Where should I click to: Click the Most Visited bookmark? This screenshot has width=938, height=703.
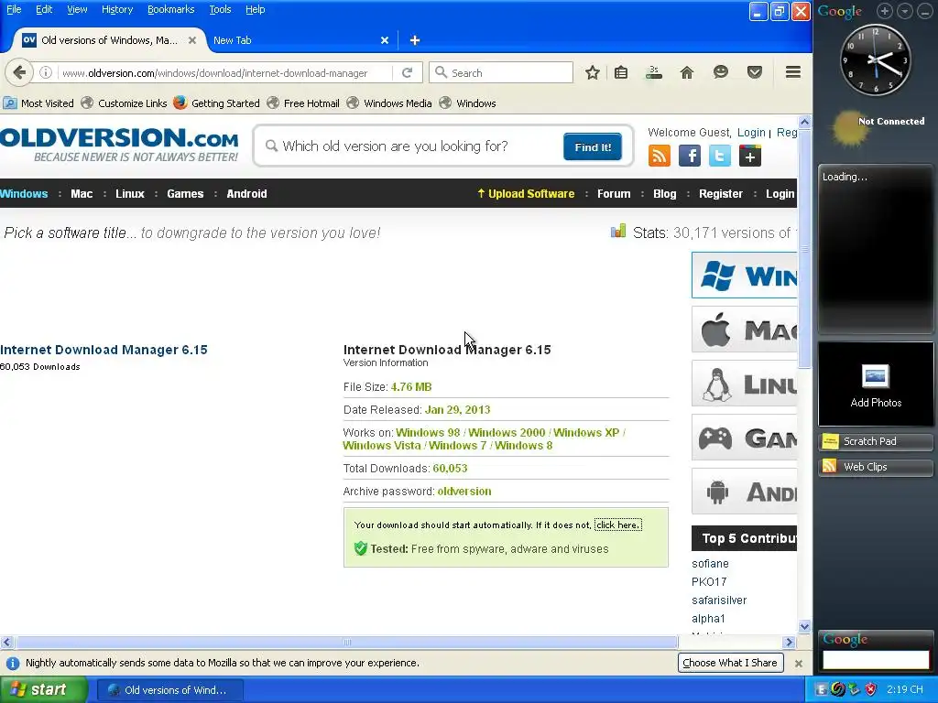tap(38, 103)
